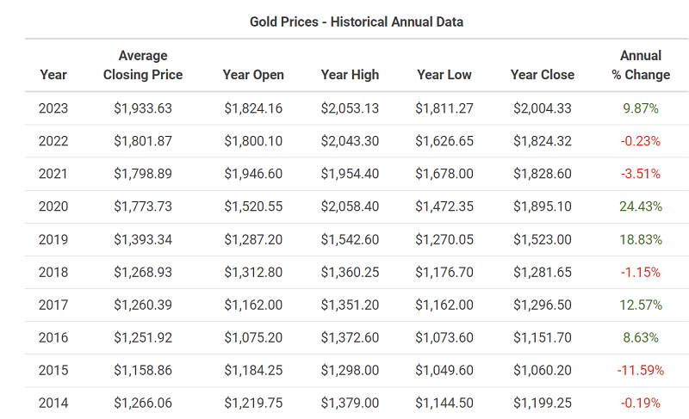Click the 2023 year close $2,004.33

coord(543,108)
